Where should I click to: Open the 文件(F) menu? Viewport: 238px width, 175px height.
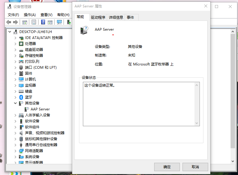click(13, 15)
